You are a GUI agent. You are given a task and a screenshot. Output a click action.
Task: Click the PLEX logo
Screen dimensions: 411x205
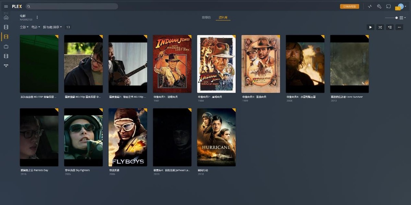pos(17,7)
